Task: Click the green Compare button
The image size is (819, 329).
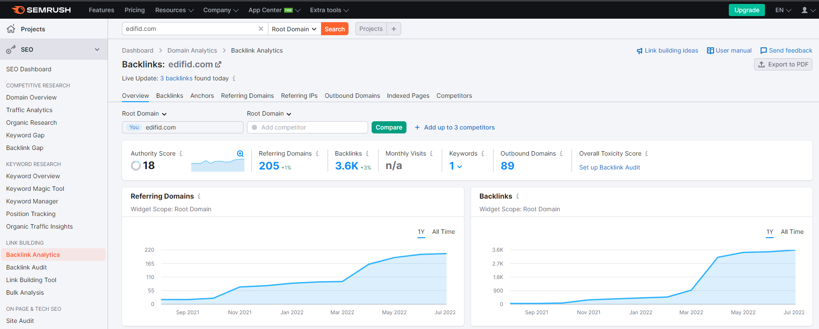Action: [389, 127]
